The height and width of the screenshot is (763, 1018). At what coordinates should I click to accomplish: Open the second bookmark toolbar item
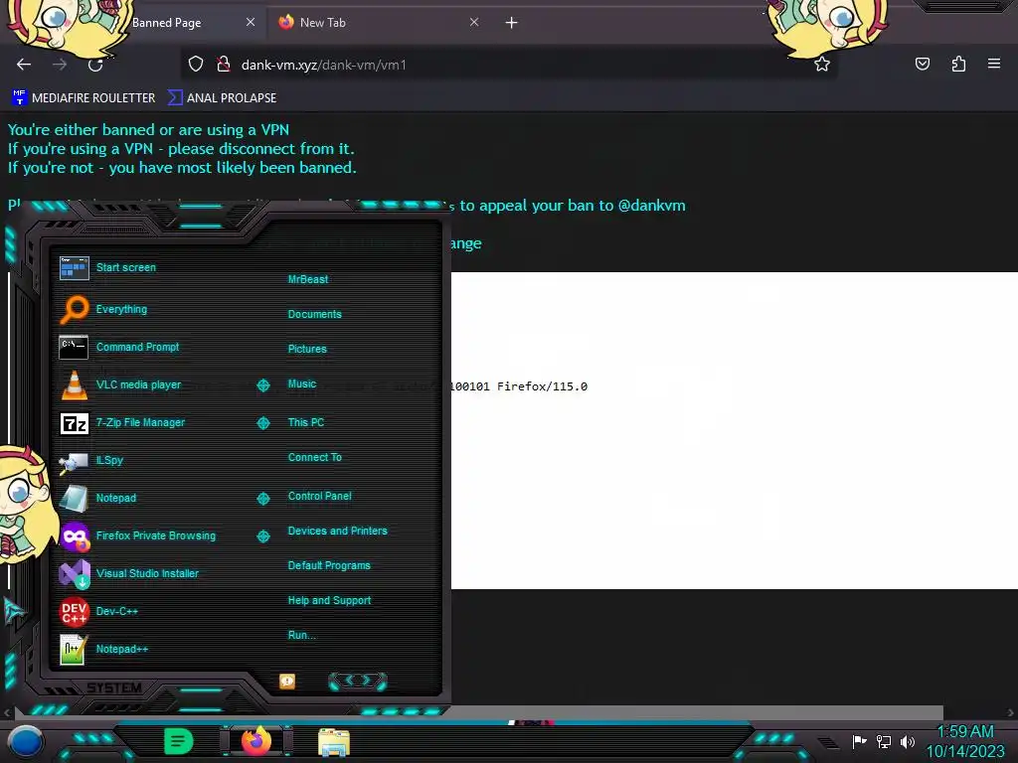(x=222, y=98)
